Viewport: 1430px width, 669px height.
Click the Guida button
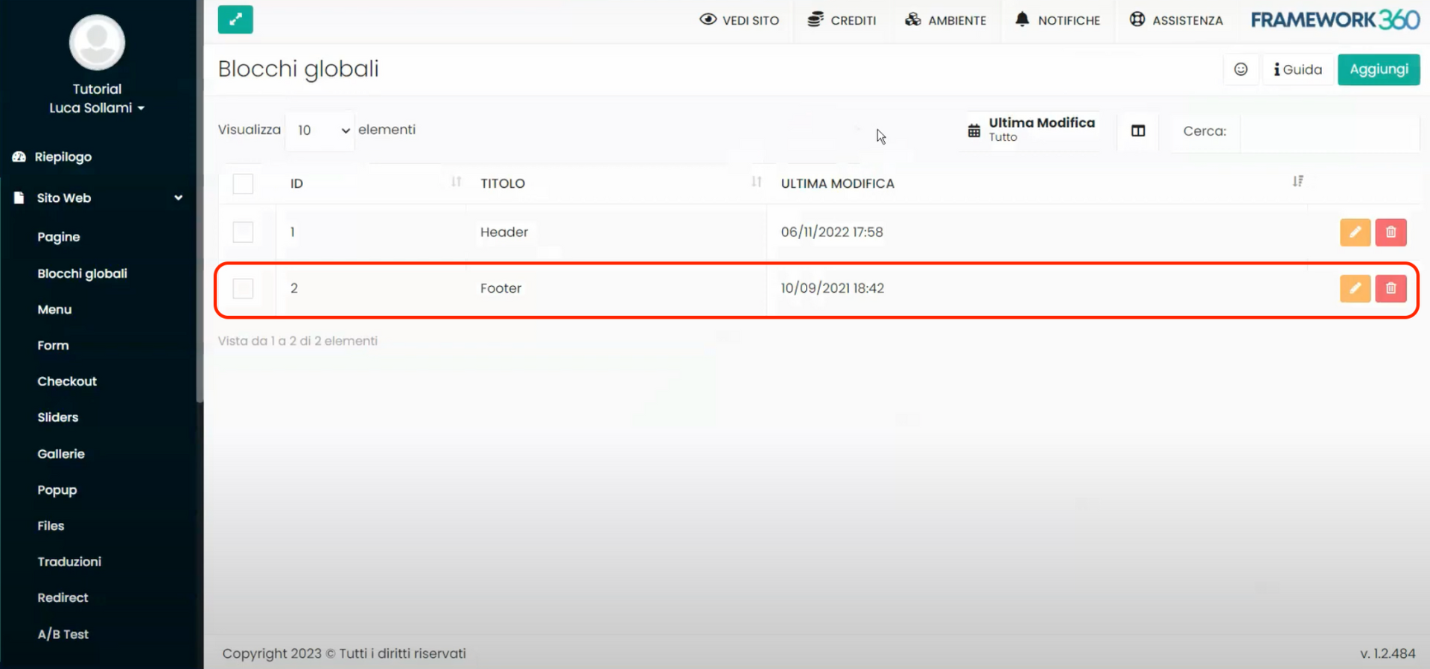click(x=1298, y=69)
